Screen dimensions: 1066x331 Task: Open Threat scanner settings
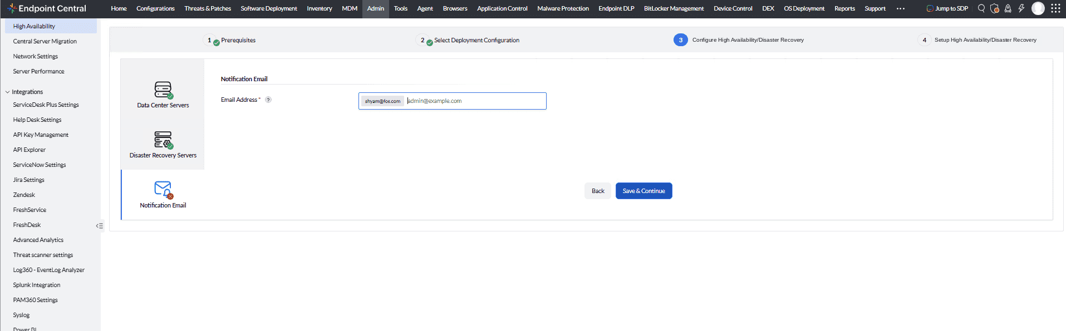[43, 255]
